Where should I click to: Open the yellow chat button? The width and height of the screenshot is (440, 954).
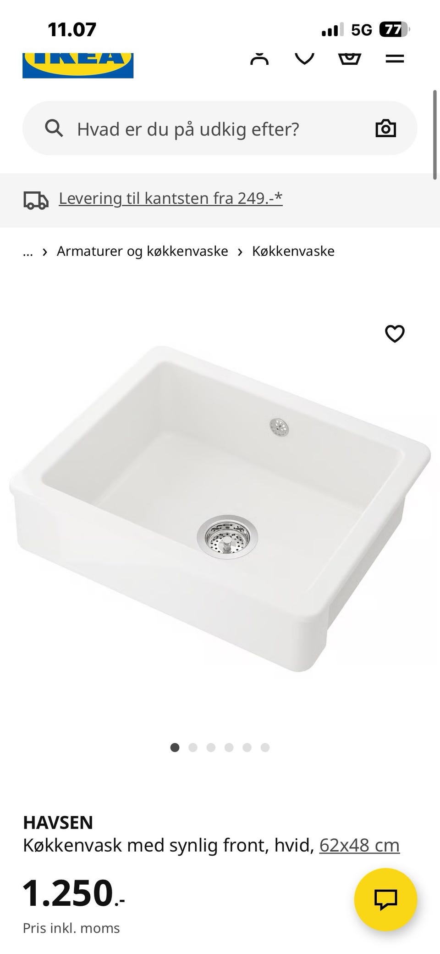coord(386,899)
